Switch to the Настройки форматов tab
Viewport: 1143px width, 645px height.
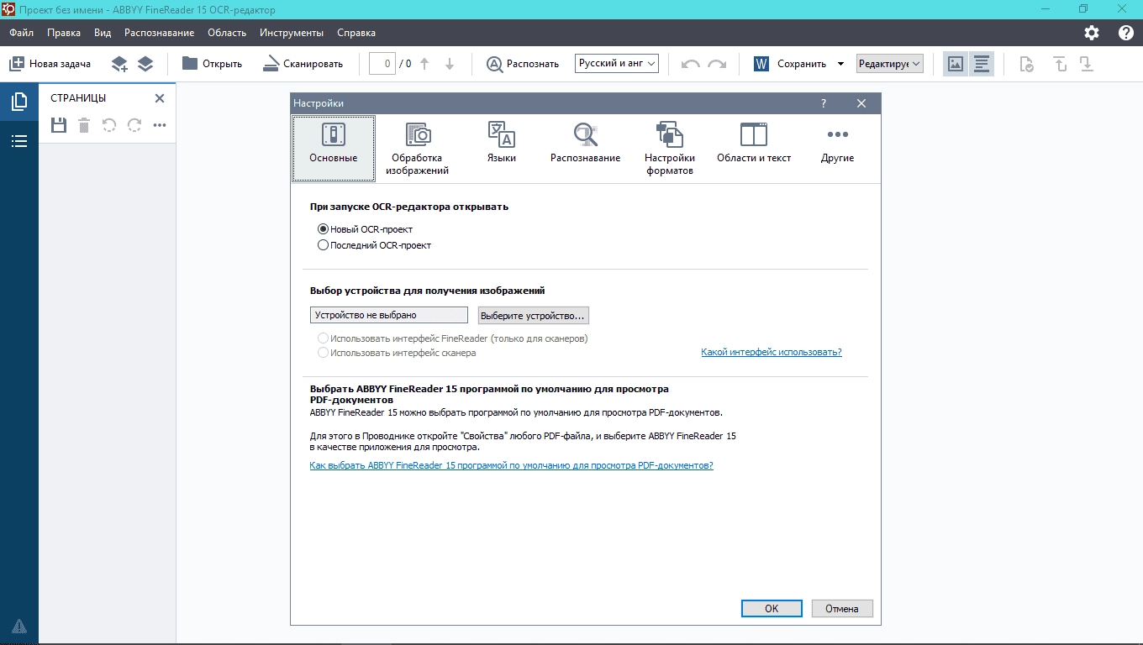point(670,148)
